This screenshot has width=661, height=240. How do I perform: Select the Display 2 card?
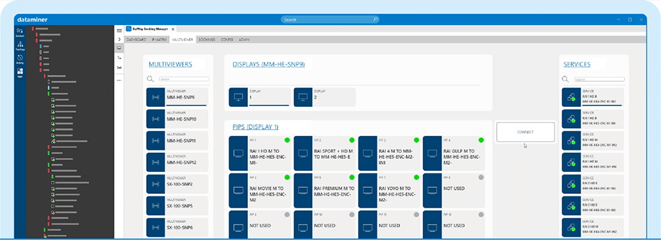325,97
